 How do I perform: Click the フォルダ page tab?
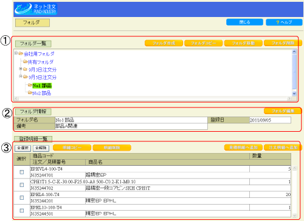click(x=32, y=22)
